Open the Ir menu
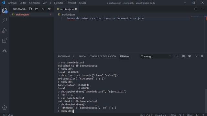The image size is (207, 116). click(x=50, y=3)
